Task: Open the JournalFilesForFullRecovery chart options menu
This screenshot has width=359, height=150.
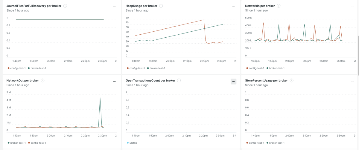Action: (114, 7)
